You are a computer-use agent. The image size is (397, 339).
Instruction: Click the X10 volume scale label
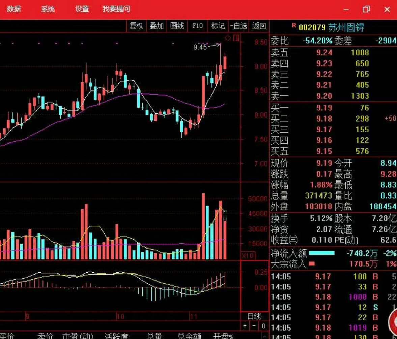pyautogui.click(x=248, y=255)
